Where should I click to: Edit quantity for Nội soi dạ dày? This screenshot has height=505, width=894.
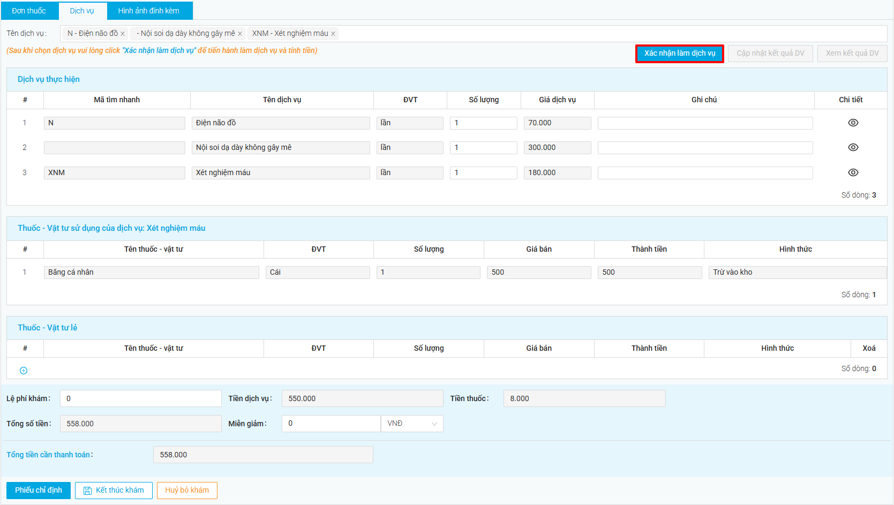pyautogui.click(x=484, y=148)
